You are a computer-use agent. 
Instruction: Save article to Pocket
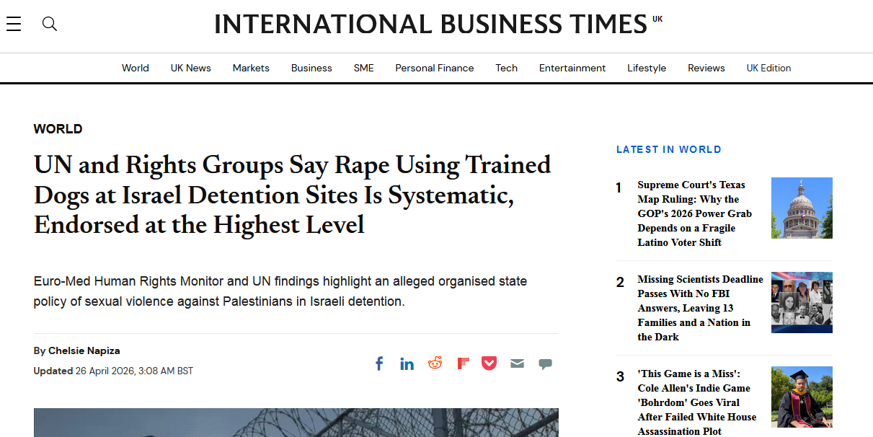click(489, 363)
